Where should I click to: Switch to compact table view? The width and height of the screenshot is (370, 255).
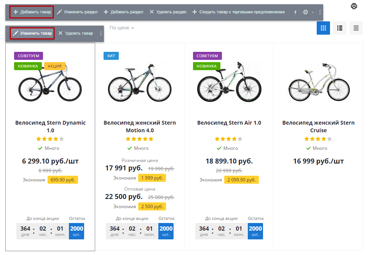click(356, 28)
